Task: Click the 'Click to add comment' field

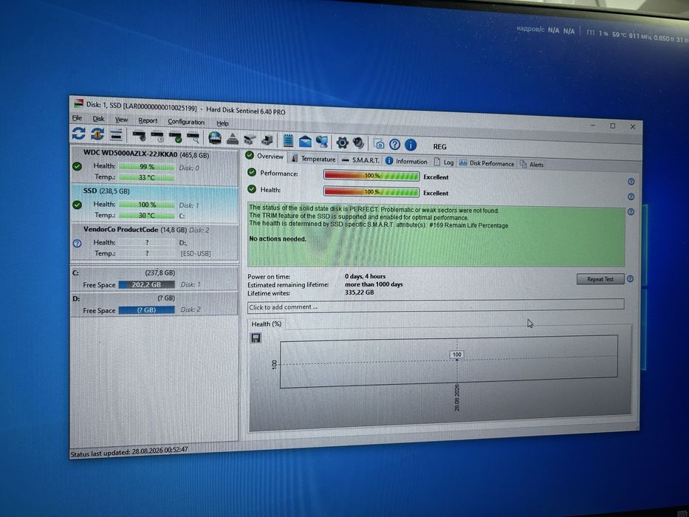Action: [436, 306]
